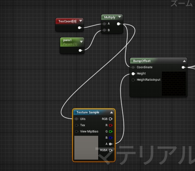This screenshot has height=171, width=195.
Task: Click the Texture Sample RGB output pin
Action: coord(110,119)
